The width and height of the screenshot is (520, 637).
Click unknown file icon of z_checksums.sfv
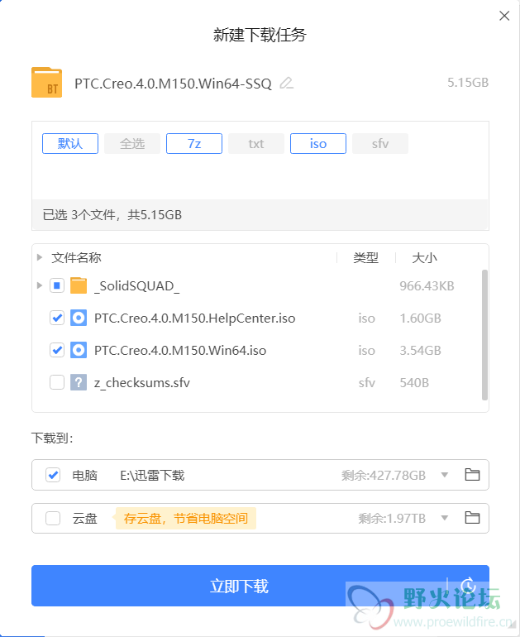coord(79,382)
